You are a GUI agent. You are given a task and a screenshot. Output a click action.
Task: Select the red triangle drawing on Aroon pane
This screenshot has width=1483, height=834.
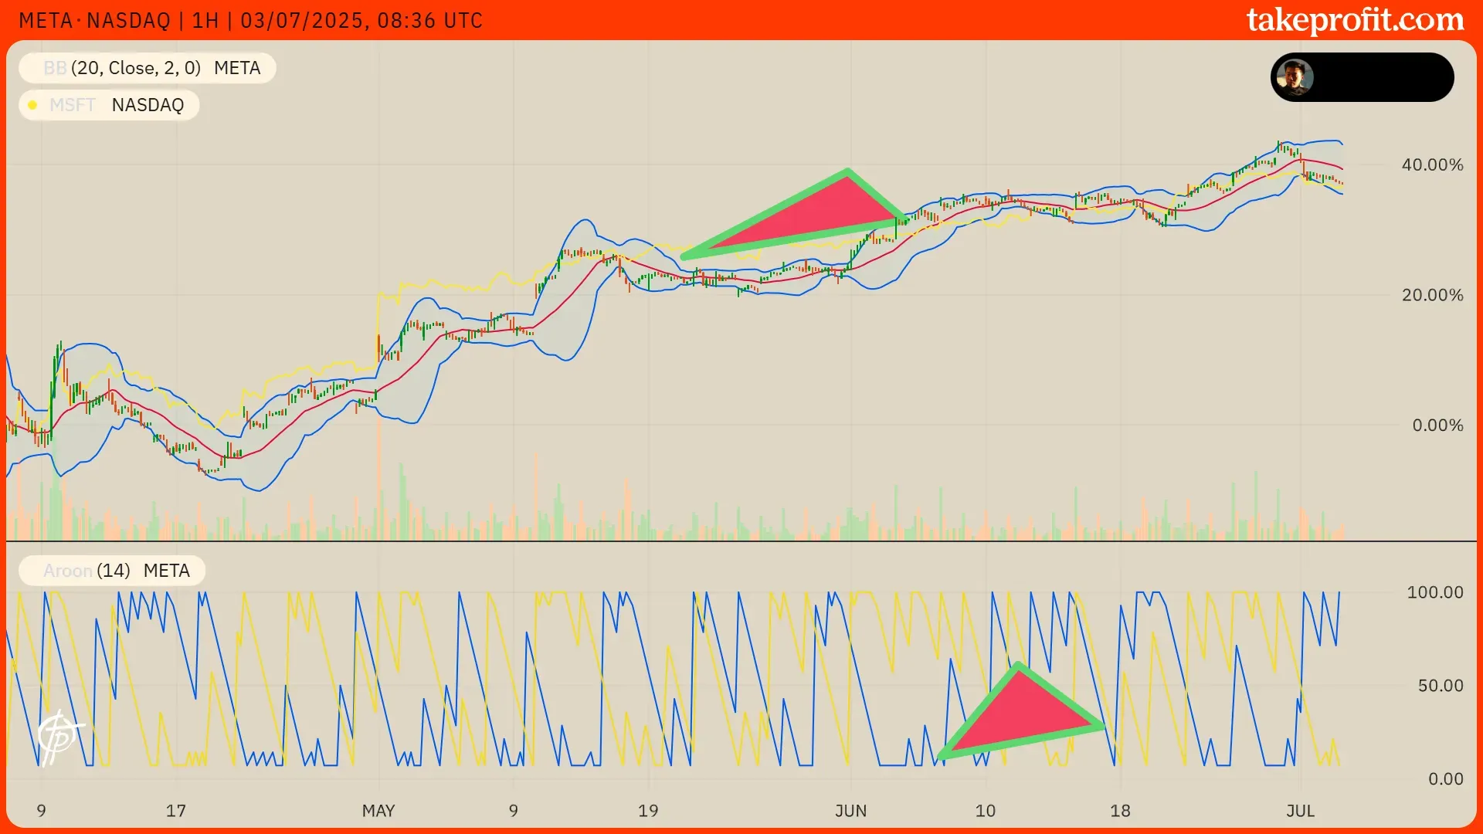click(1020, 714)
